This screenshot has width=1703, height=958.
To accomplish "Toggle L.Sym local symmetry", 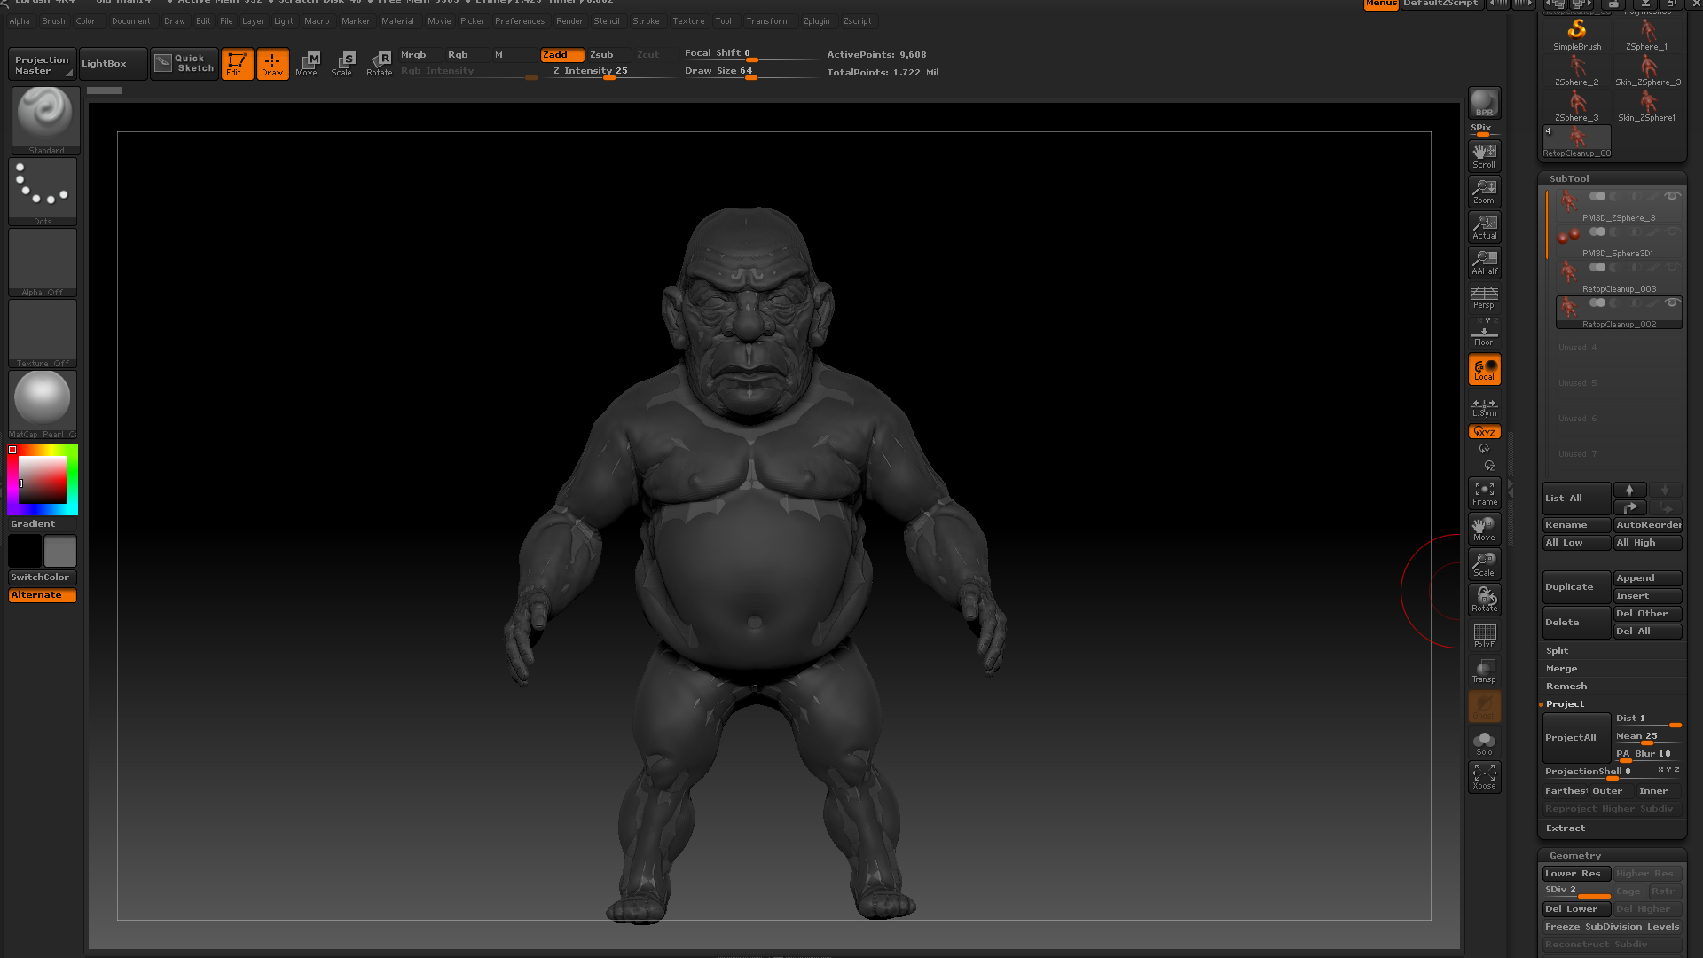I will click(x=1484, y=407).
